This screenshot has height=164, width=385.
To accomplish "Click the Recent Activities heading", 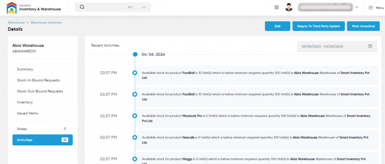I will point(105,45).
